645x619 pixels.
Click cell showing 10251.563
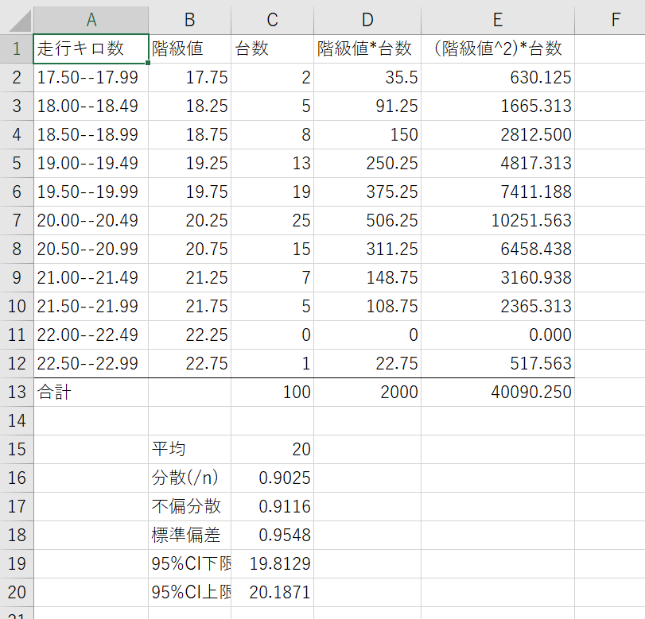(x=498, y=221)
